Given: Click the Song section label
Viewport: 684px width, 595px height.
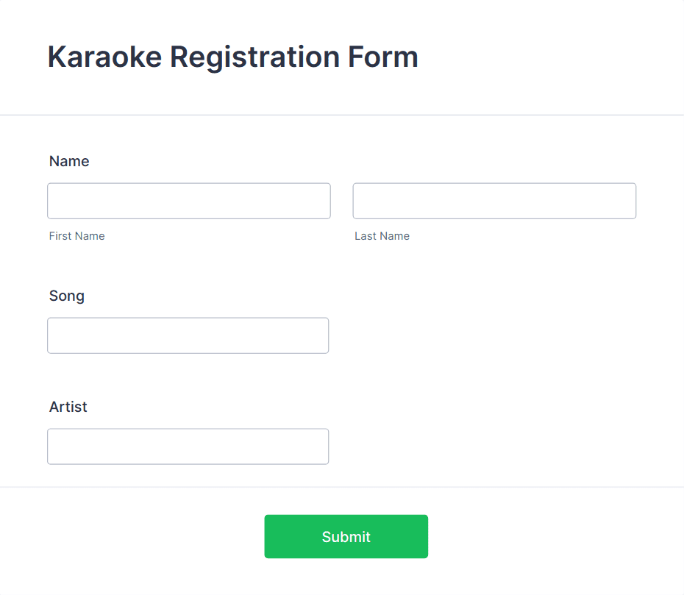Looking at the screenshot, I should [x=66, y=296].
